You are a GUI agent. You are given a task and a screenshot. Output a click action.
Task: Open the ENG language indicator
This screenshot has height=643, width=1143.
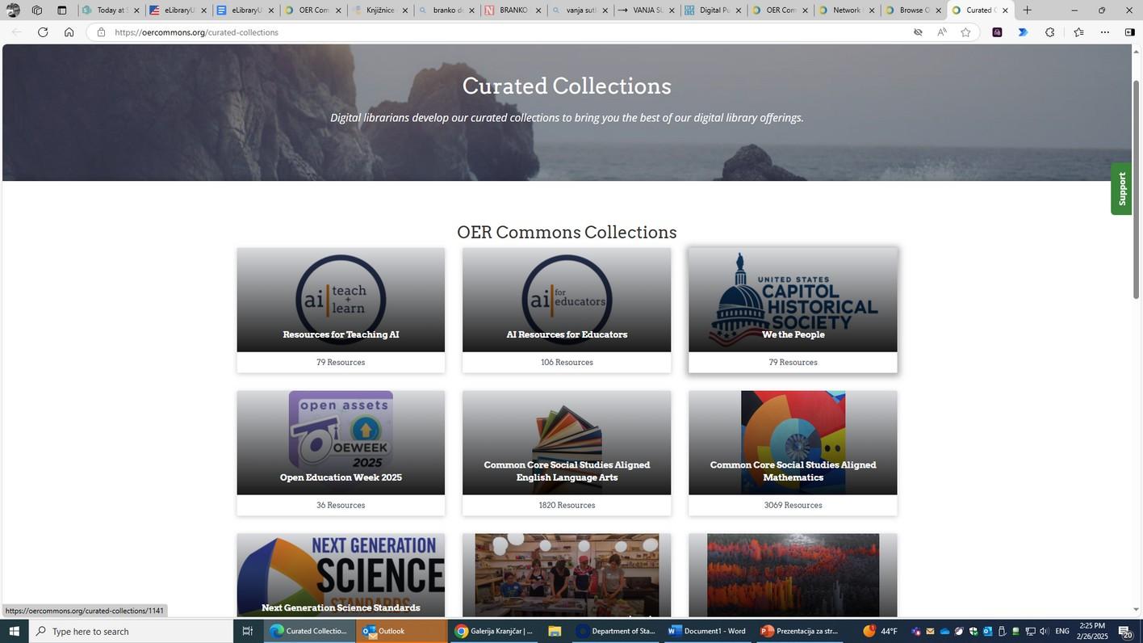(1062, 631)
